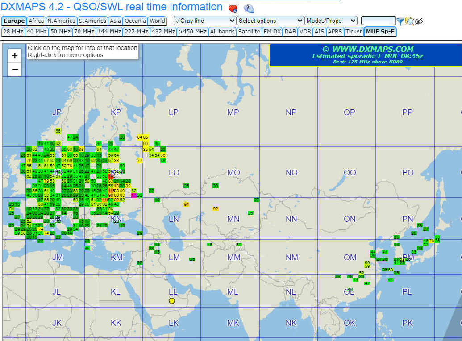Image resolution: width=462 pixels, height=341 pixels.
Task: Zoom in the map with plus button
Action: click(15, 56)
